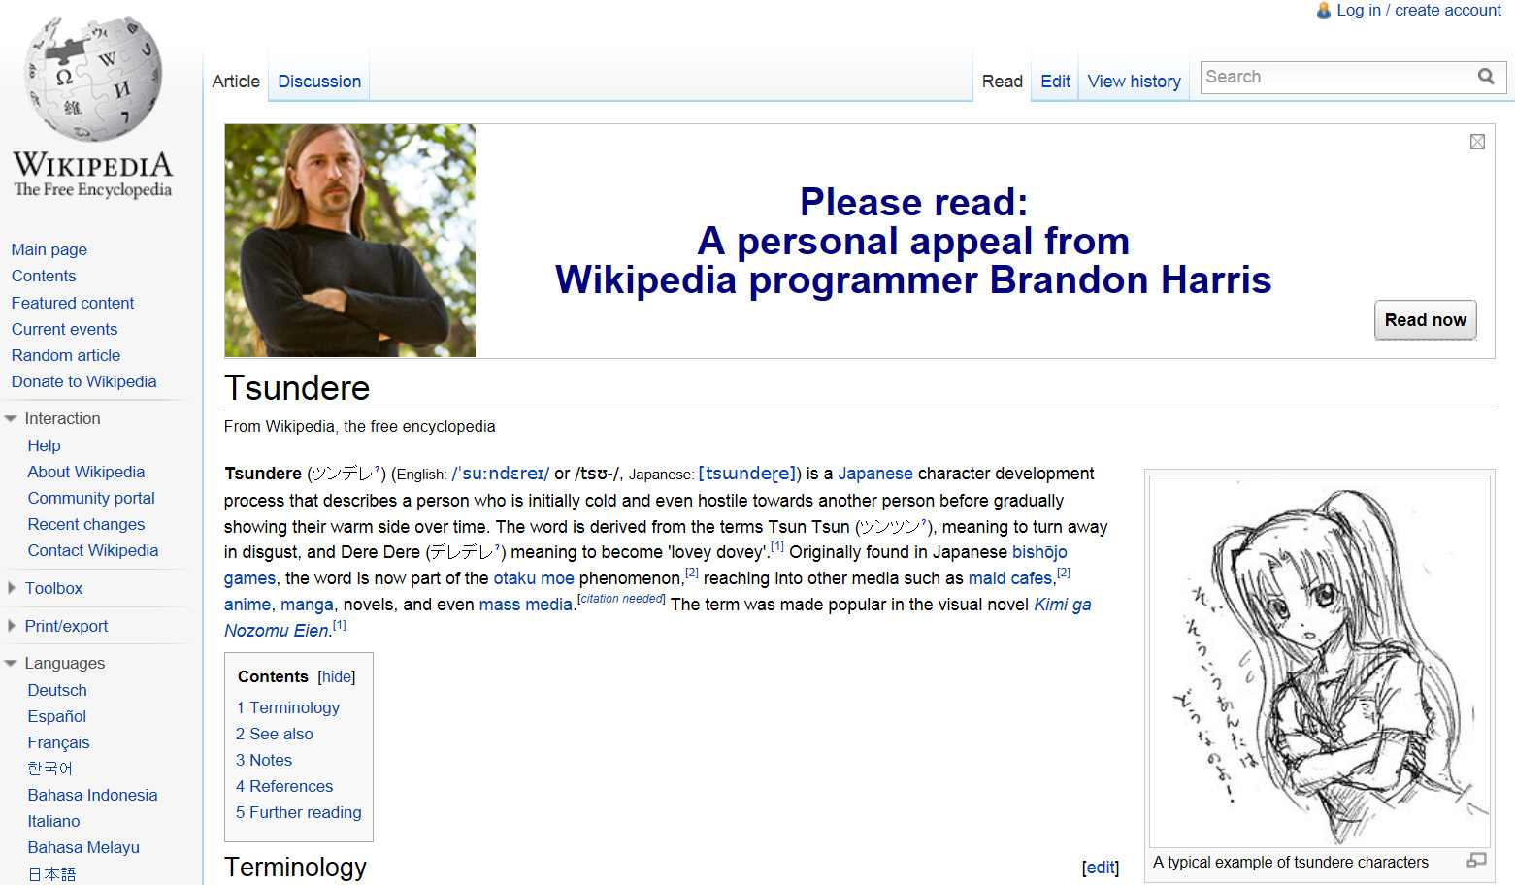Select the Read tab
Image resolution: width=1515 pixels, height=885 pixels.
point(1003,82)
